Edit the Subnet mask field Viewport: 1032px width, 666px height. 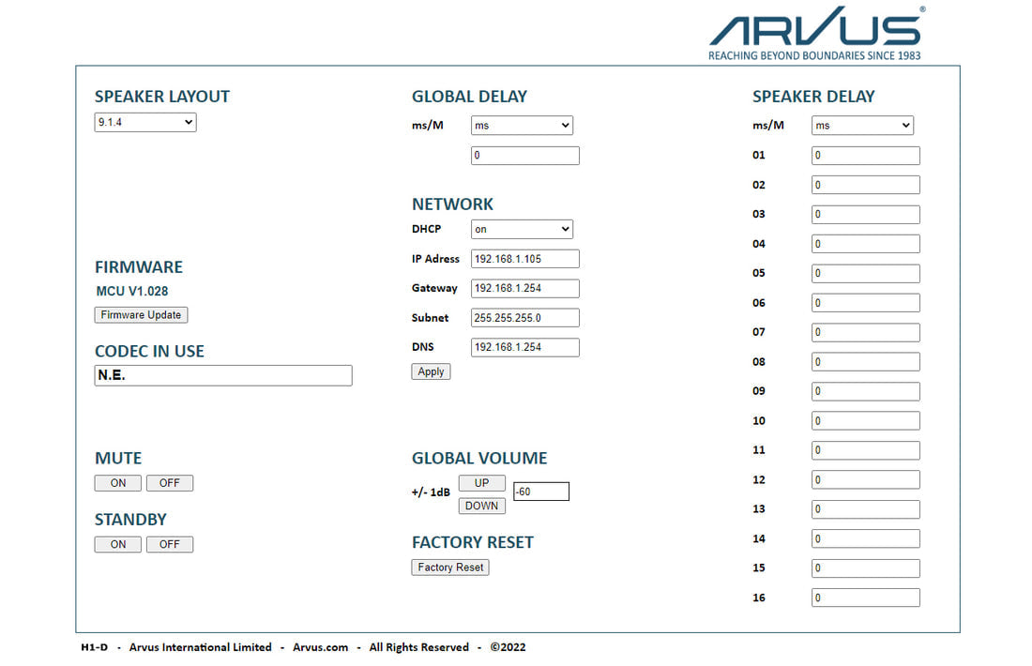click(524, 317)
